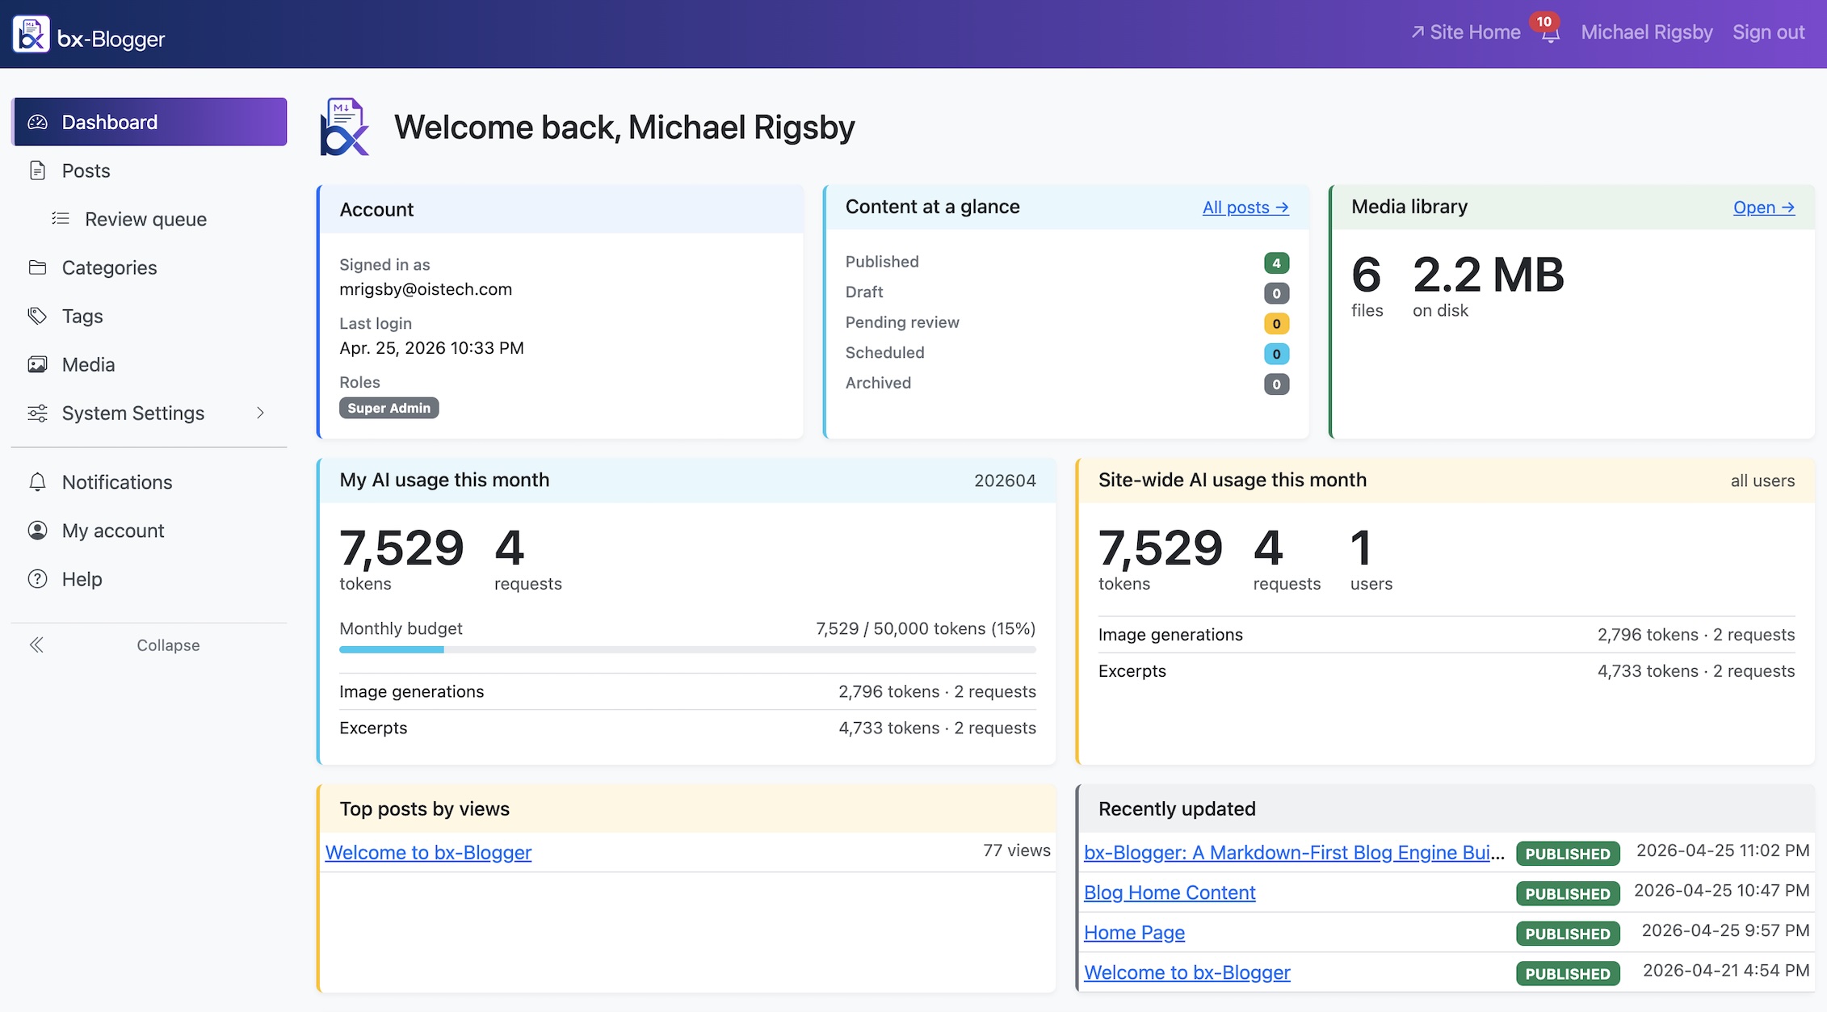Image resolution: width=1827 pixels, height=1012 pixels.
Task: Select the Notifications bell icon in sidebar
Action: click(x=37, y=482)
